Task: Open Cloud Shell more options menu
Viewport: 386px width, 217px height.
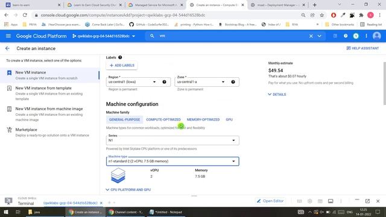Action: click(341, 201)
